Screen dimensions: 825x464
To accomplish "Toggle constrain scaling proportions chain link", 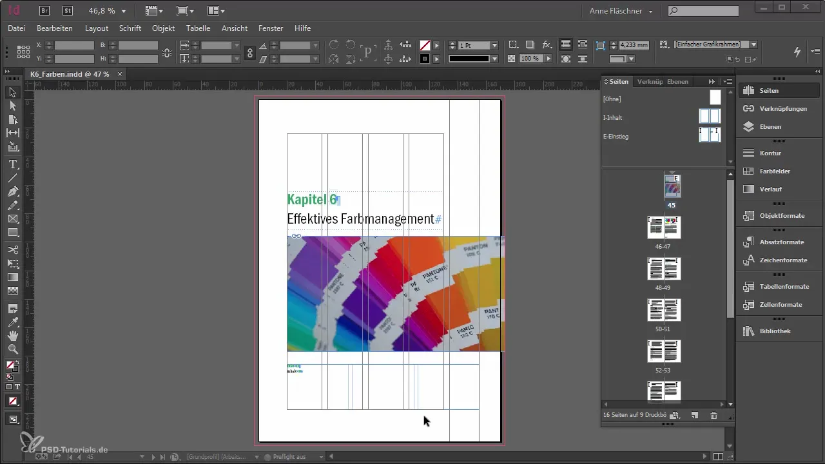I will click(x=250, y=52).
